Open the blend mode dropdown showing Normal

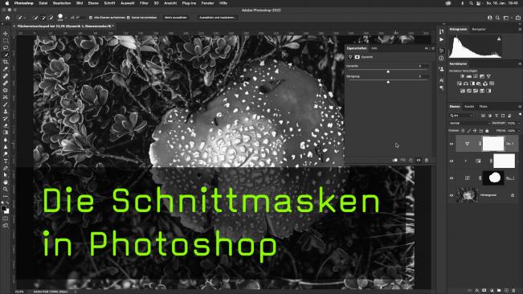[x=469, y=123]
